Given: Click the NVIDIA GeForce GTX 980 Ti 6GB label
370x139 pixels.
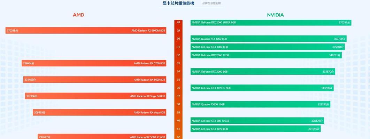Looking at the screenshot, I should 210,121.
